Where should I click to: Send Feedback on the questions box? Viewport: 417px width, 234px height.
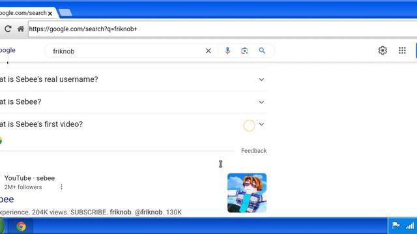click(253, 151)
